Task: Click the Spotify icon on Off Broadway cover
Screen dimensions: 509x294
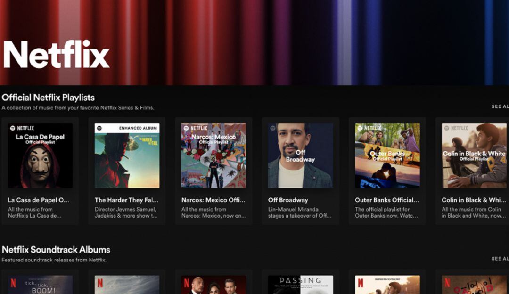Action: [x=274, y=127]
